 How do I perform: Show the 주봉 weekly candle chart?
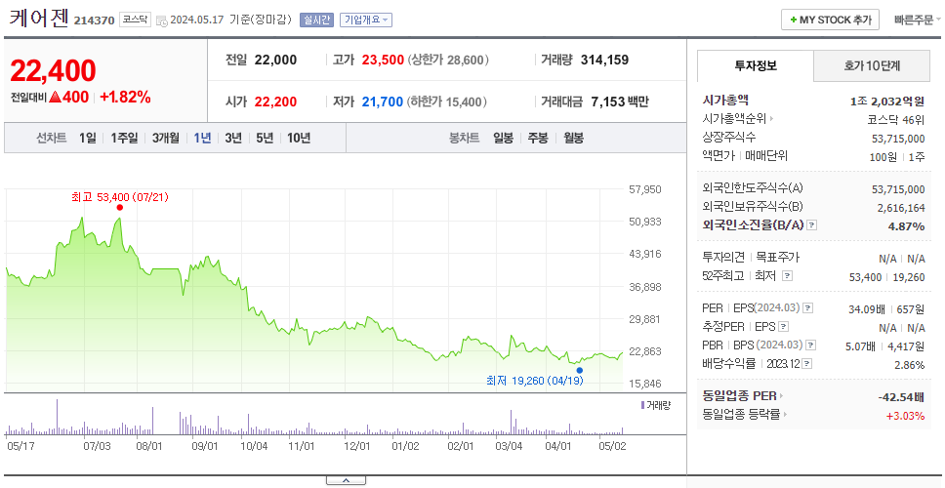(x=538, y=138)
